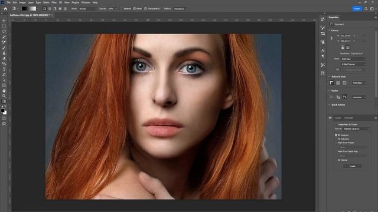Open the Image menu
The width and height of the screenshot is (378, 212).
22,2
